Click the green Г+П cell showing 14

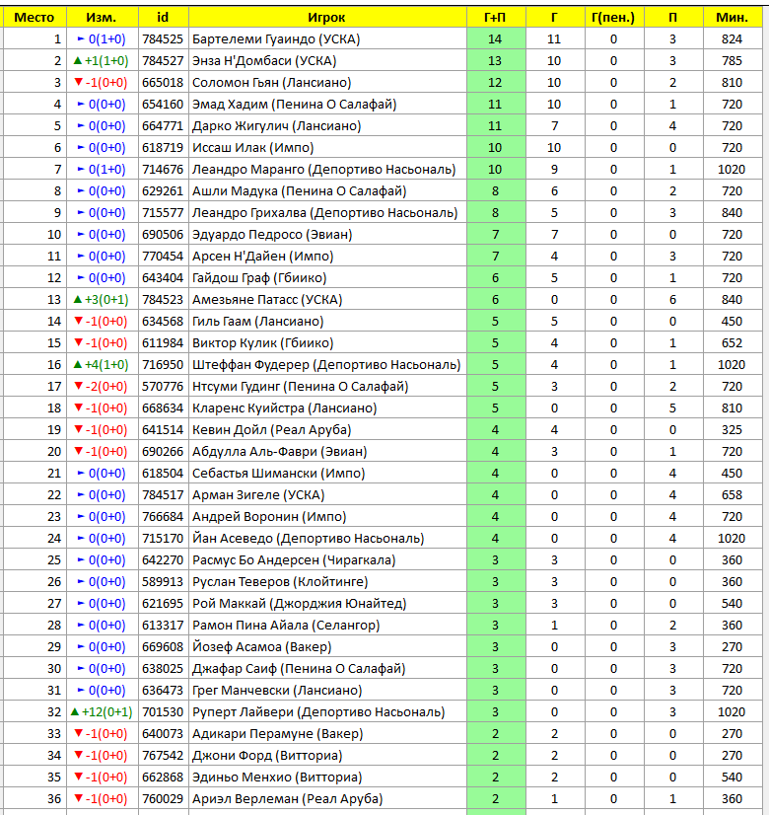496,39
